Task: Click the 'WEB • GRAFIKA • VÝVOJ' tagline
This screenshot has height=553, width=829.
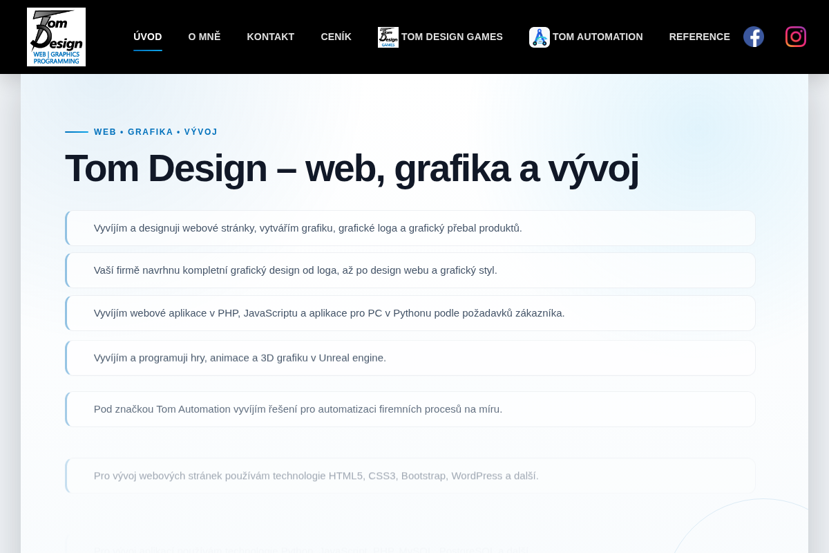Action: point(156,132)
